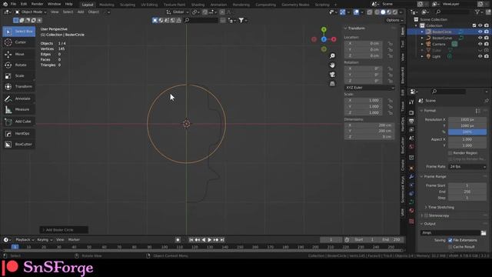
Task: Open the viewport Add menu
Action: coord(81,12)
